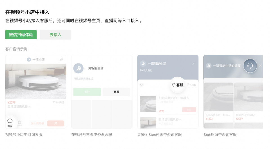The image size is (270, 149).
Task: Click the 703人买过 text
Action: [x=58, y=102]
